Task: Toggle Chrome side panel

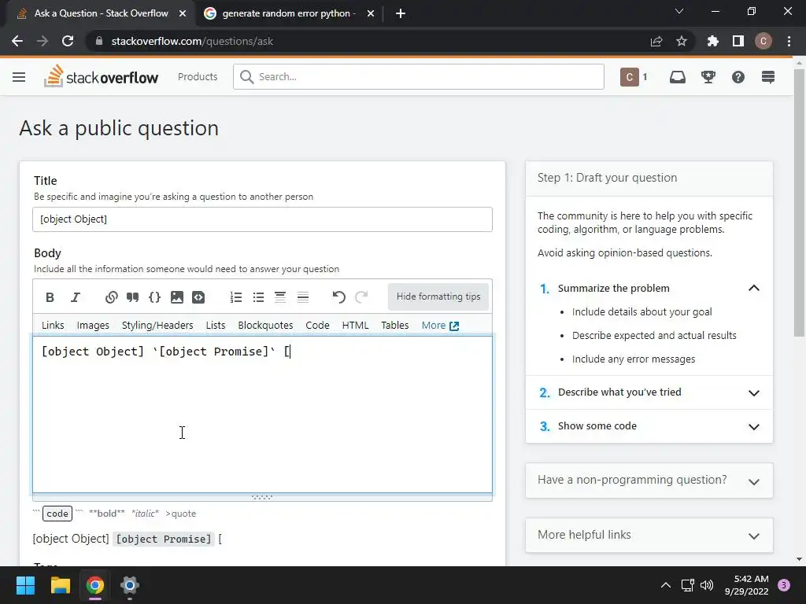Action: [738, 41]
